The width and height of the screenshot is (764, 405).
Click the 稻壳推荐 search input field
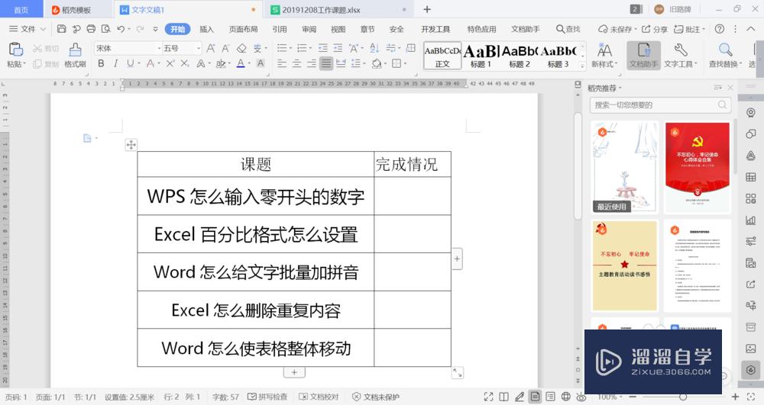[660, 104]
